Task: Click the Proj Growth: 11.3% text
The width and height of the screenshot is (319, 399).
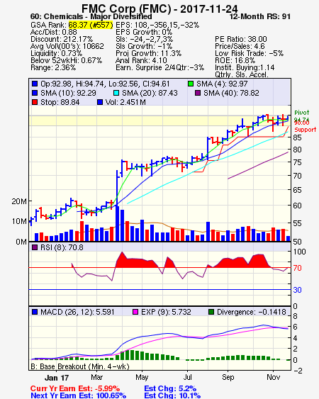Action: tap(148, 53)
